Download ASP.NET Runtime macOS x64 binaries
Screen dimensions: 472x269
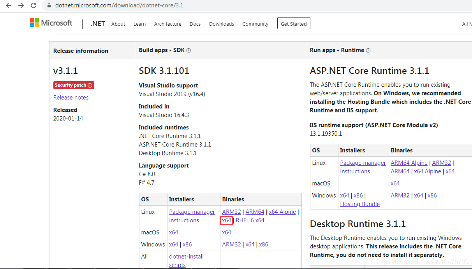point(395,183)
